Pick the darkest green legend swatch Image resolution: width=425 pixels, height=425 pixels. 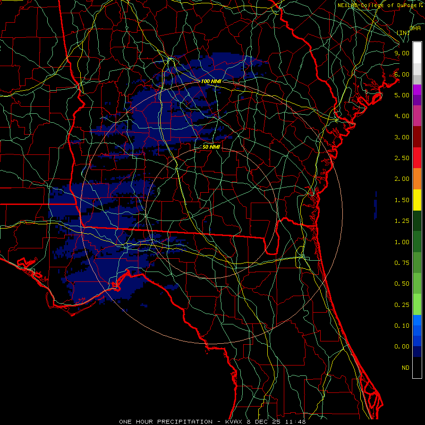[x=417, y=221]
